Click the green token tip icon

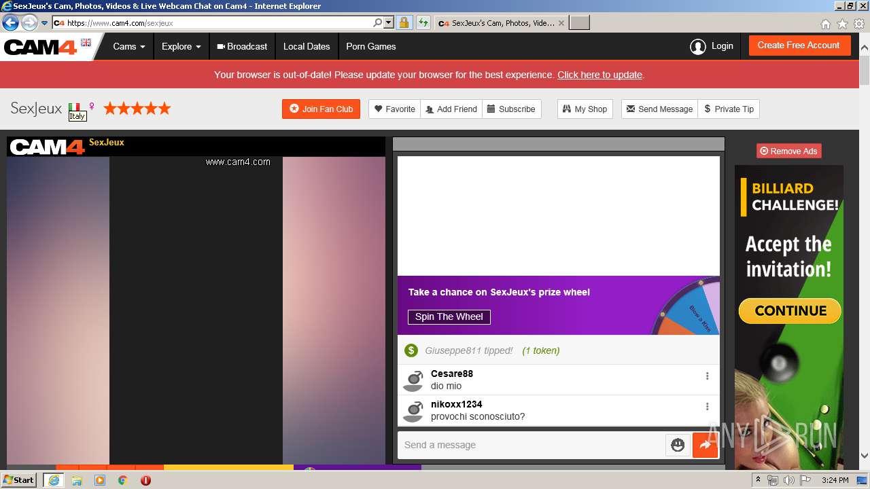[x=411, y=350]
